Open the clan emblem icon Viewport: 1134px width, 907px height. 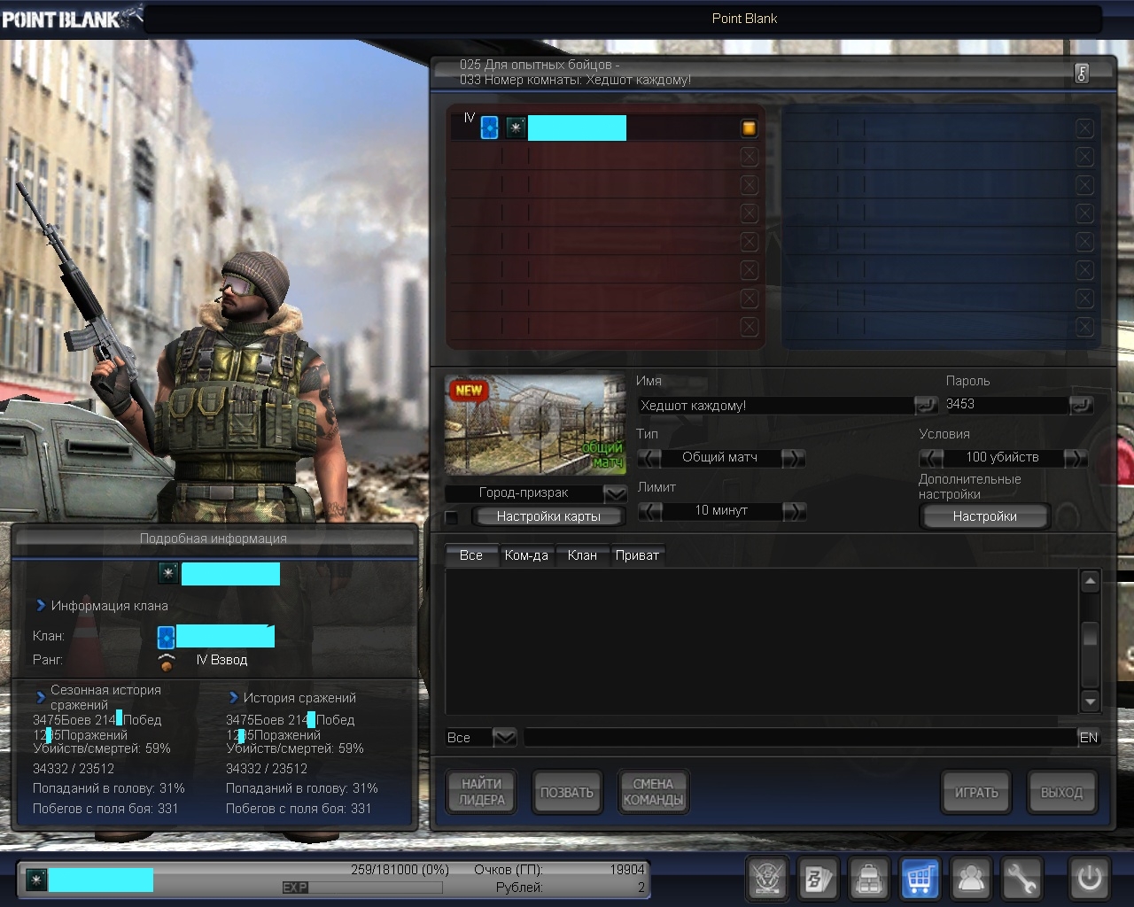tap(767, 880)
